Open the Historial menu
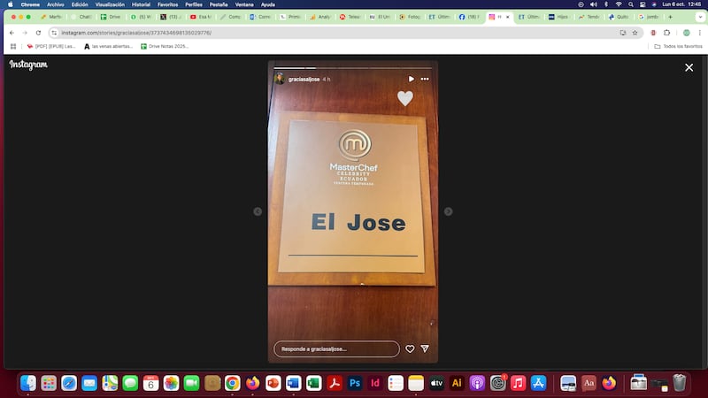 pos(141,4)
